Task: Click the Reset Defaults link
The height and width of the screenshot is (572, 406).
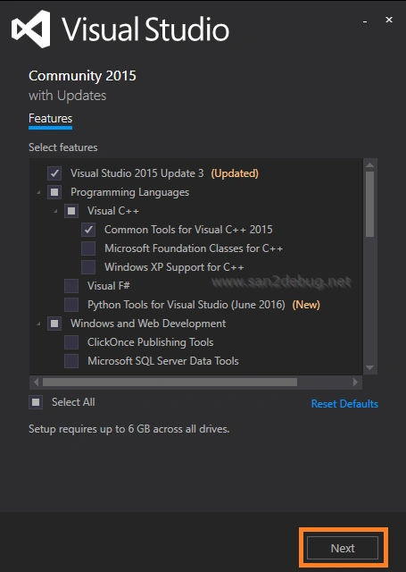Action: [x=344, y=404]
